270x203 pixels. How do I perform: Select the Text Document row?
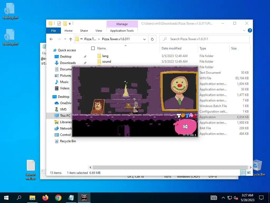point(210,73)
